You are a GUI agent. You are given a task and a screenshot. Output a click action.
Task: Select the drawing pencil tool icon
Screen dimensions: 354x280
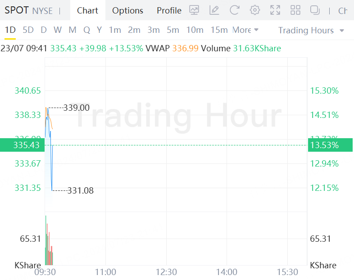point(214,10)
